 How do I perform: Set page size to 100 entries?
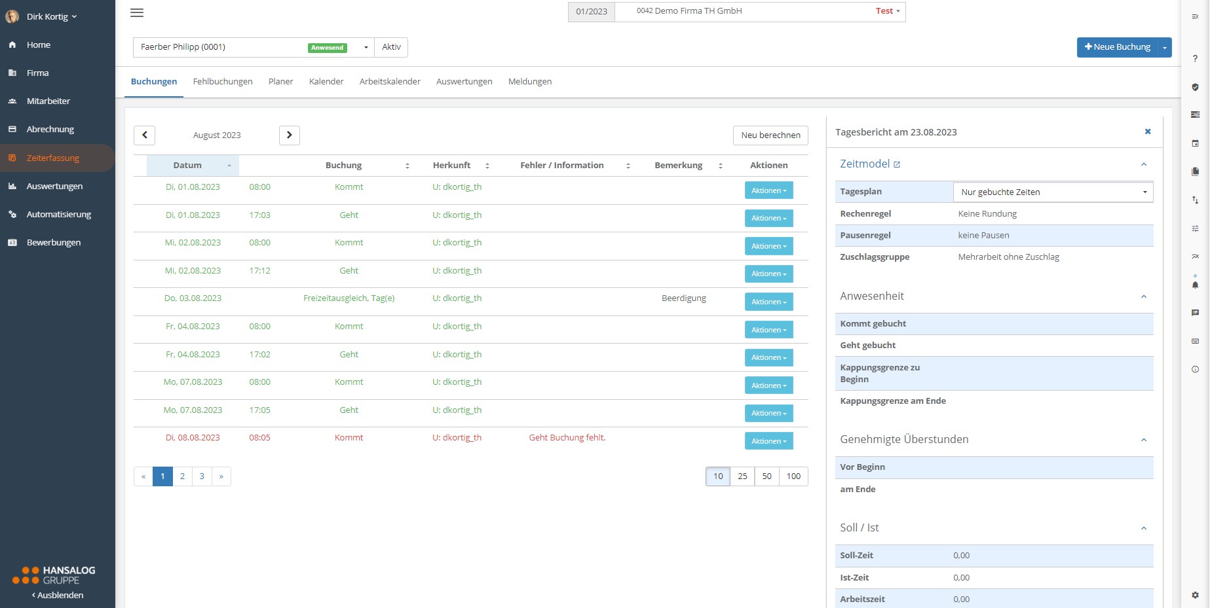pos(793,476)
